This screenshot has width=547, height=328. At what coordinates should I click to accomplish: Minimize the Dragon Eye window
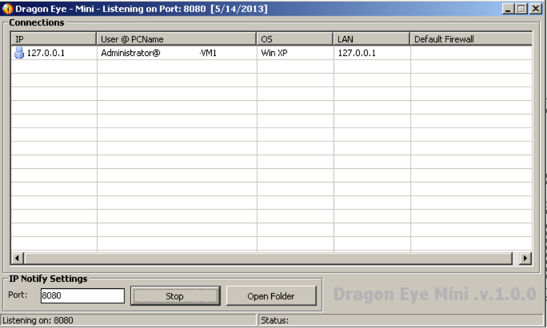click(508, 9)
